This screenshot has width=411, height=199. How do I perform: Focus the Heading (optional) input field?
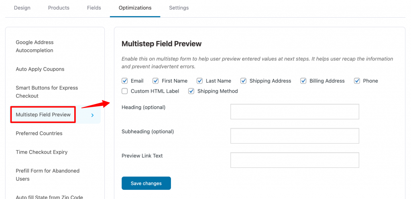pos(295,112)
